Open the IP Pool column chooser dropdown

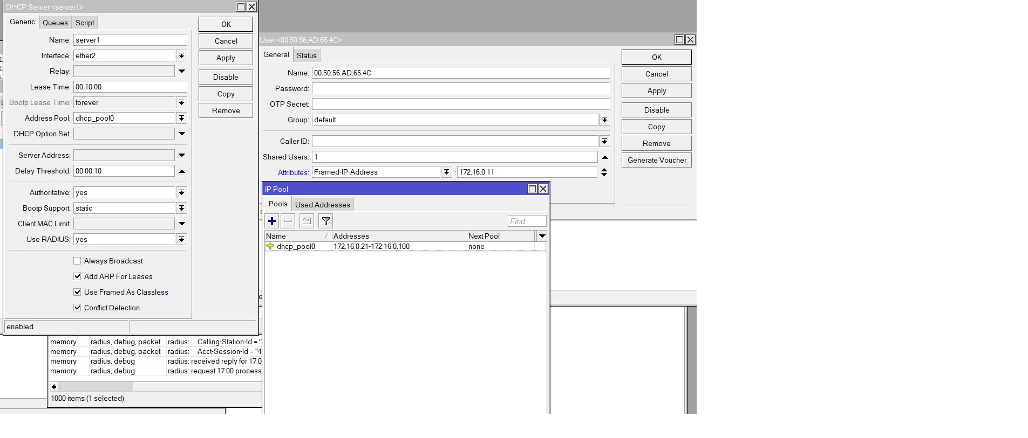[x=542, y=236]
